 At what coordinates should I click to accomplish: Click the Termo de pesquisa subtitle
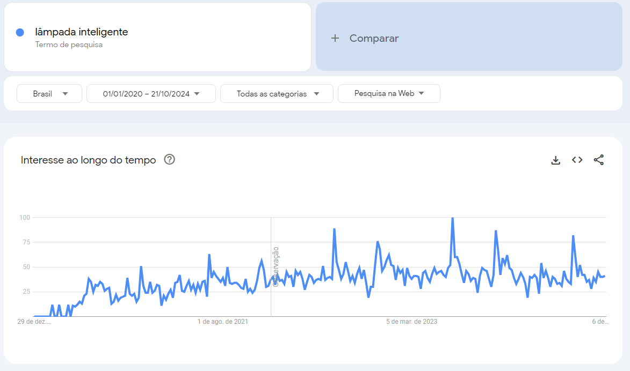69,45
